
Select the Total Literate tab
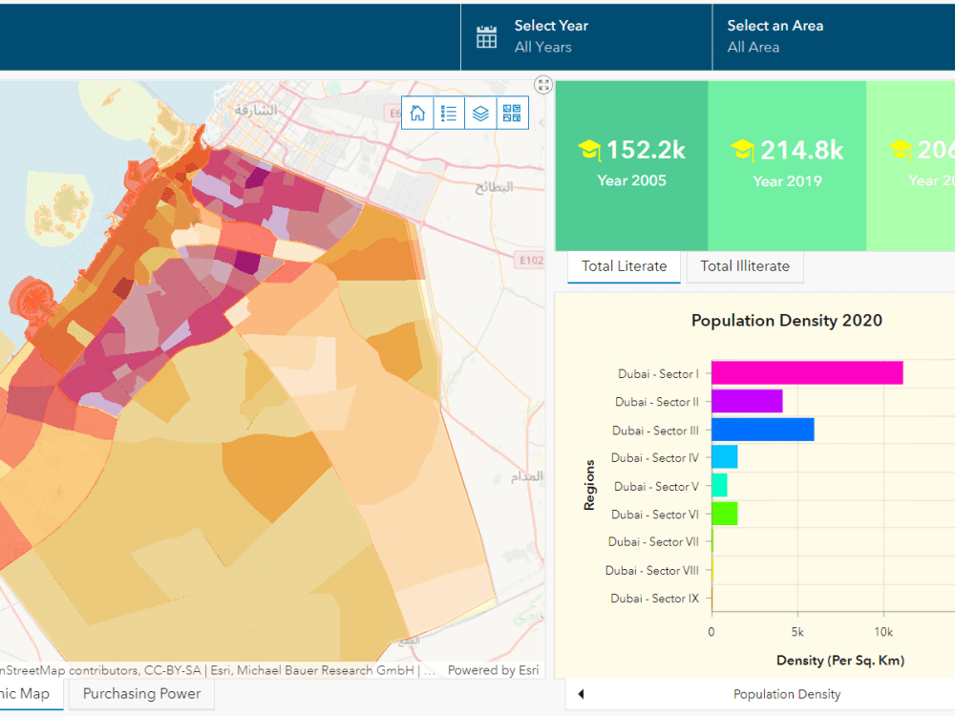[x=624, y=267]
